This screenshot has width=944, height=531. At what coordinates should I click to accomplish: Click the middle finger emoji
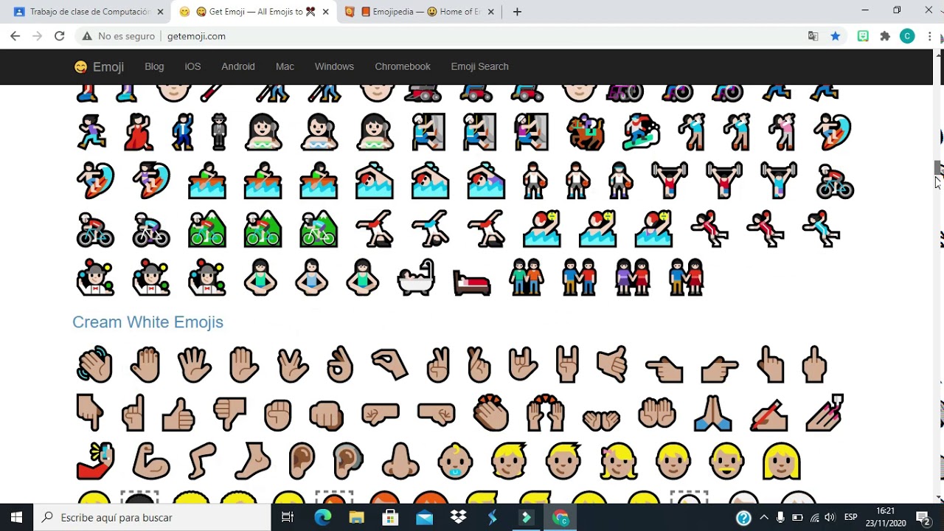pos(814,364)
